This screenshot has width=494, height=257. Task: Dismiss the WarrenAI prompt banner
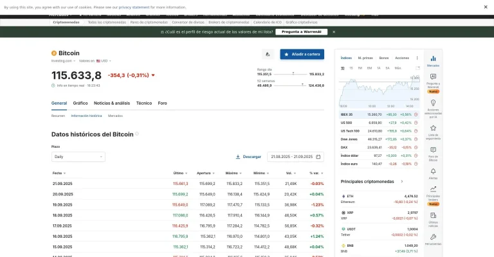pos(334,31)
